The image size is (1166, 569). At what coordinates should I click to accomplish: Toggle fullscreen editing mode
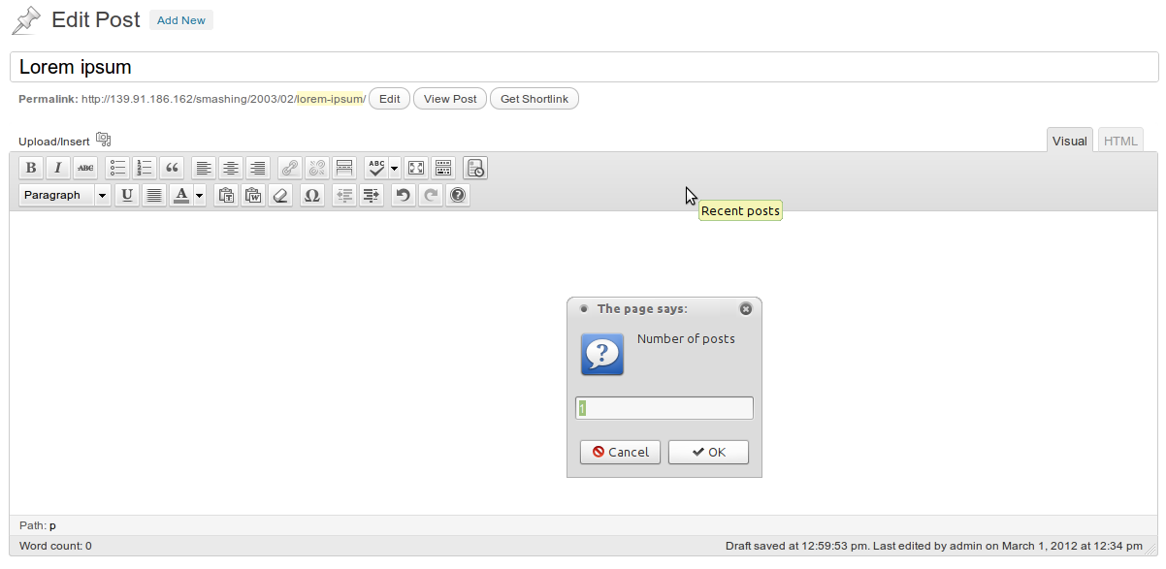415,168
